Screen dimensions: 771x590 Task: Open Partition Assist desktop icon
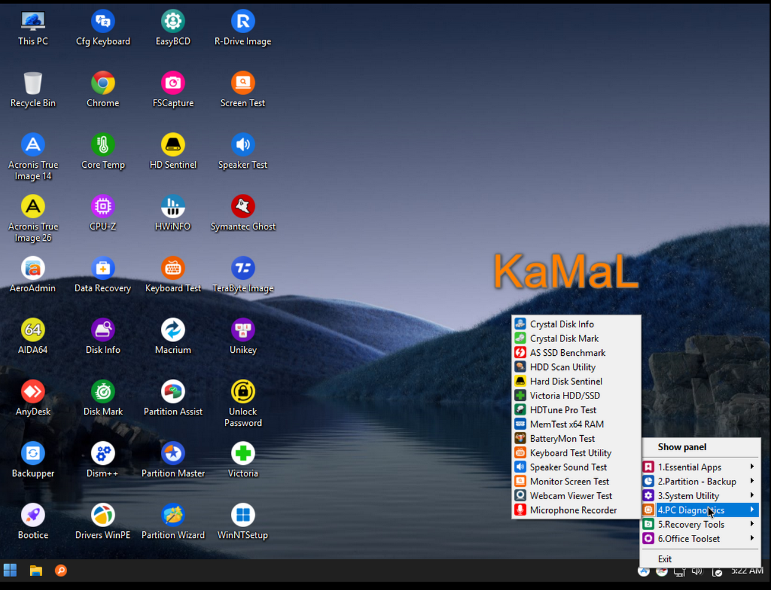pyautogui.click(x=173, y=399)
